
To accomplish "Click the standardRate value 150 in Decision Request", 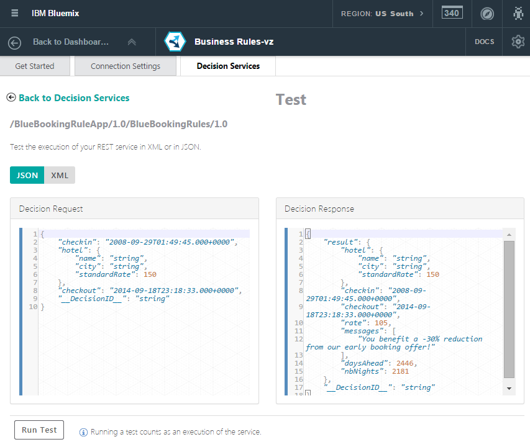I will click(150, 274).
